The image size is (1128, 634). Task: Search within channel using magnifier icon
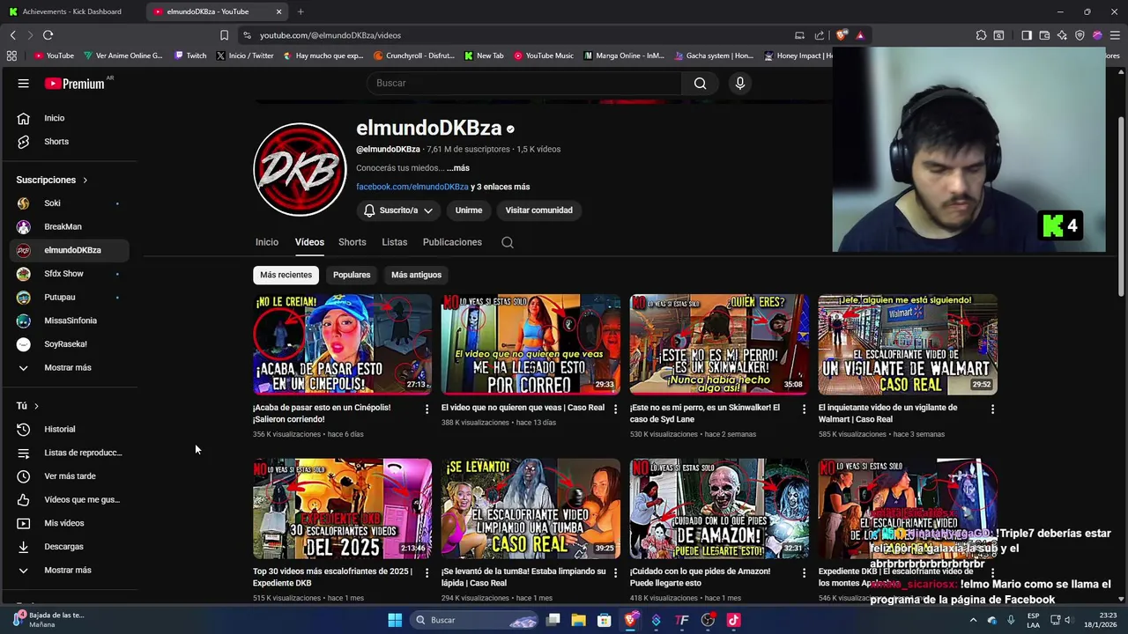coord(508,242)
